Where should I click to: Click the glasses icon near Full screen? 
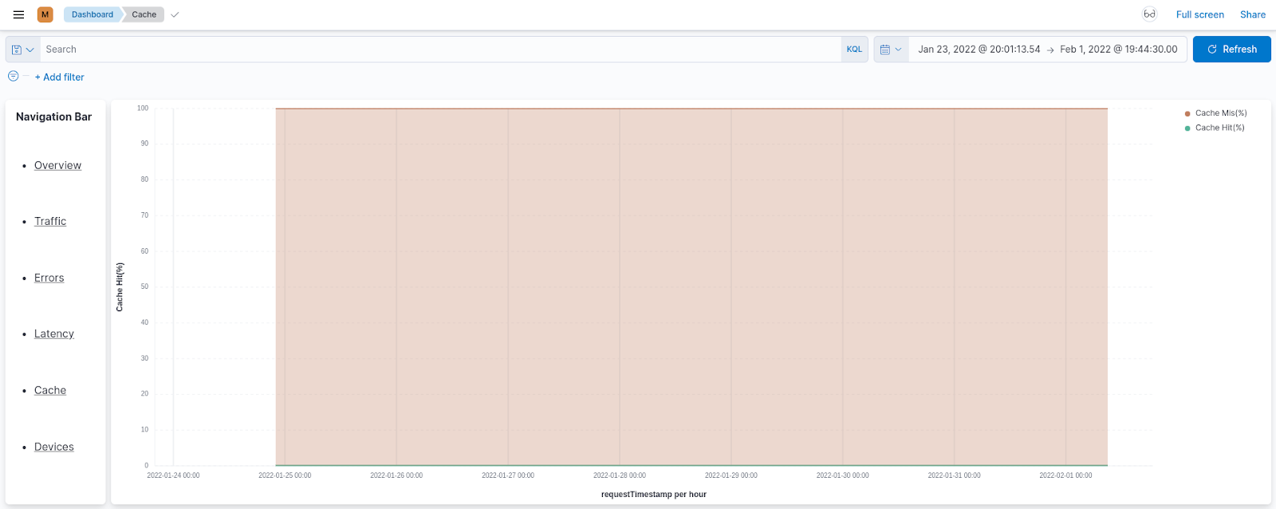tap(1149, 14)
